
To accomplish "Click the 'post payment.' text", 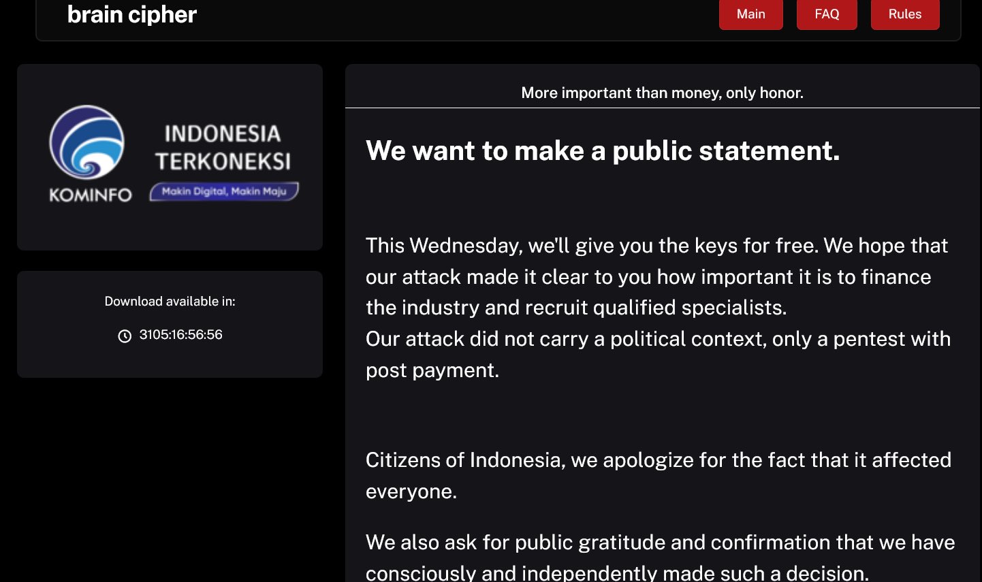I will (432, 370).
